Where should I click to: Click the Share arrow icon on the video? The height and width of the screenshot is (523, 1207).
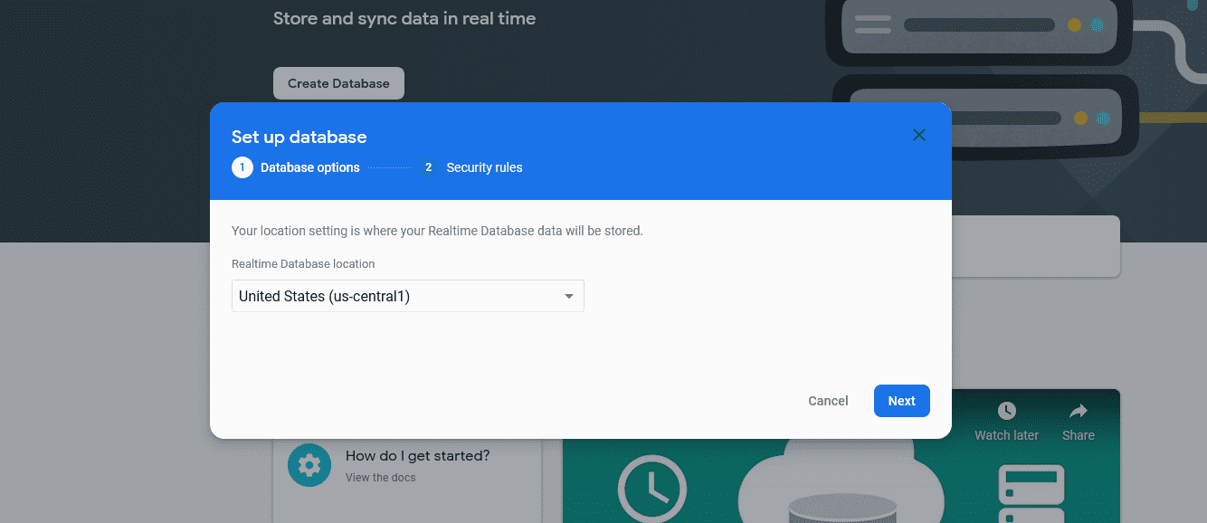(1078, 412)
